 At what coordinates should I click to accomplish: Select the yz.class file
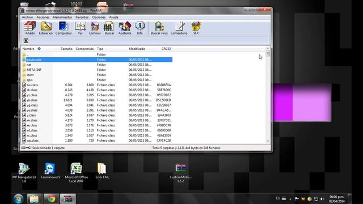97,95
